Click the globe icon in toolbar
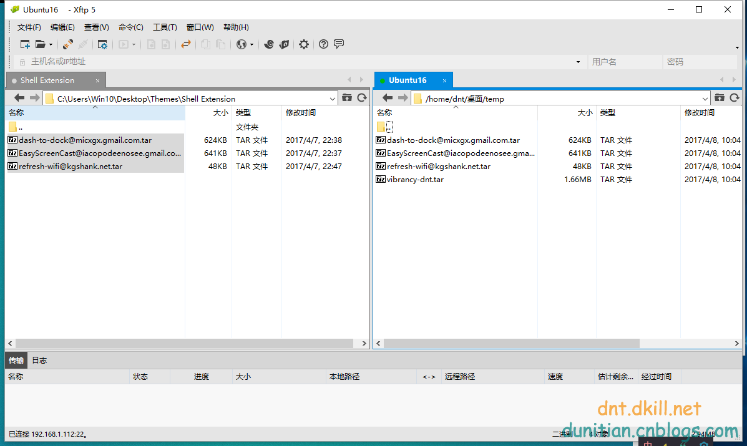The height and width of the screenshot is (446, 747). coord(242,44)
